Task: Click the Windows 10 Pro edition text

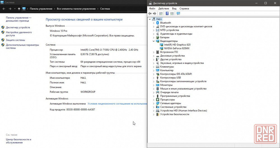Action: (x=59, y=31)
